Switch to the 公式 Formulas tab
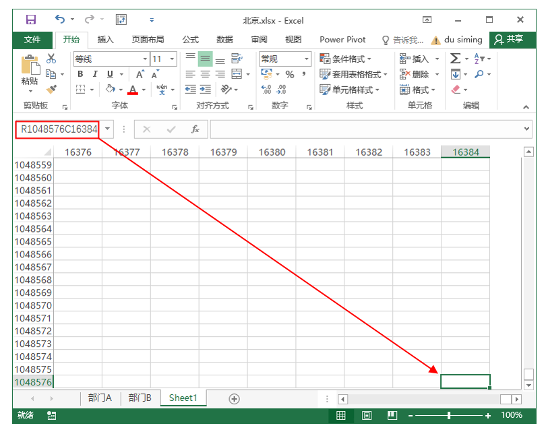The height and width of the screenshot is (436, 548). click(191, 40)
